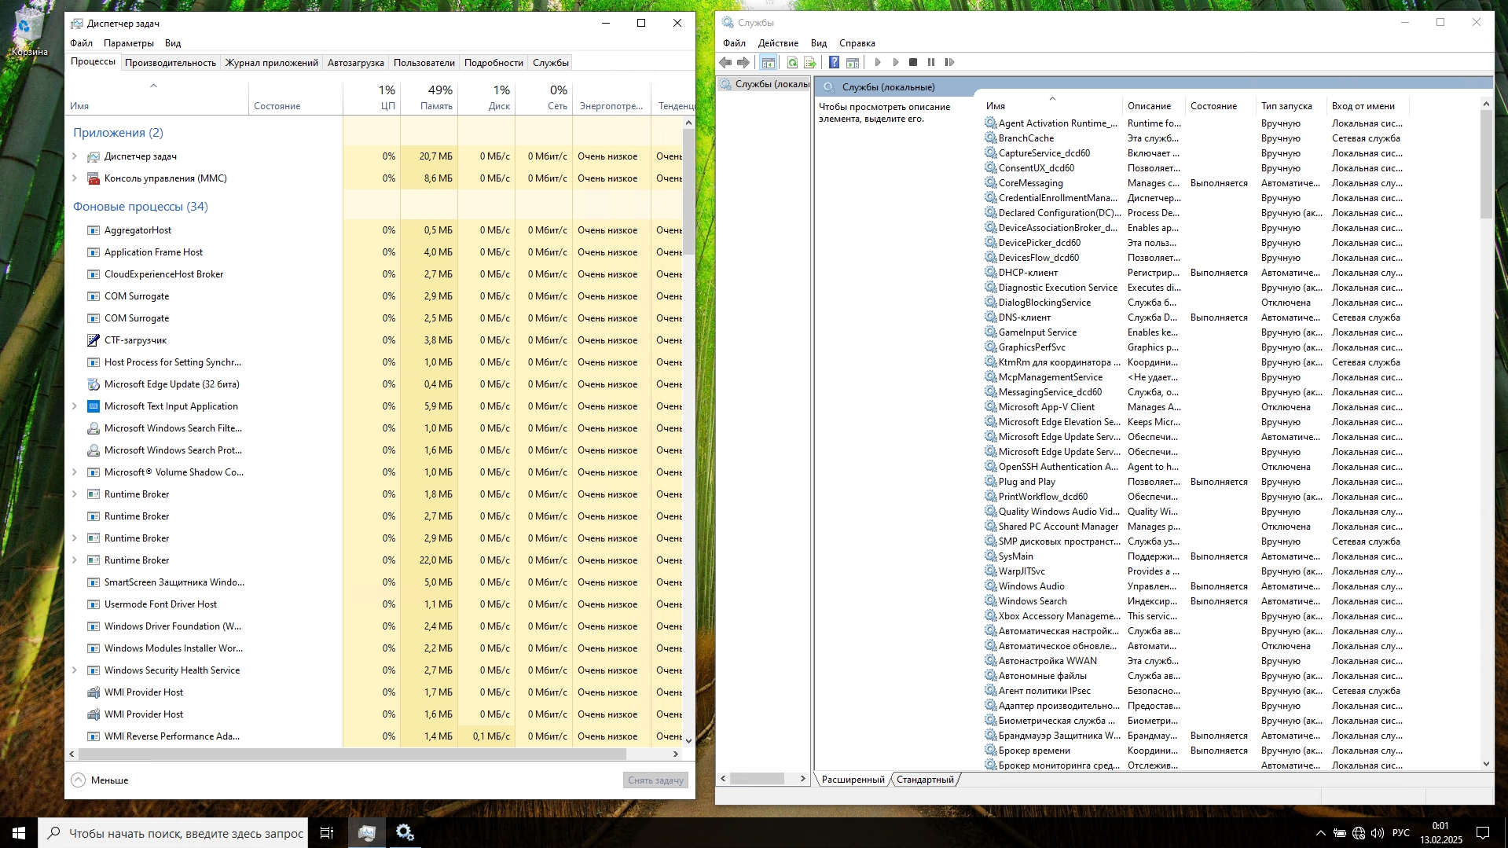Viewport: 1508px width, 848px height.
Task: Click Microsoft Edge Update (32 бита) icon
Action: 94,384
